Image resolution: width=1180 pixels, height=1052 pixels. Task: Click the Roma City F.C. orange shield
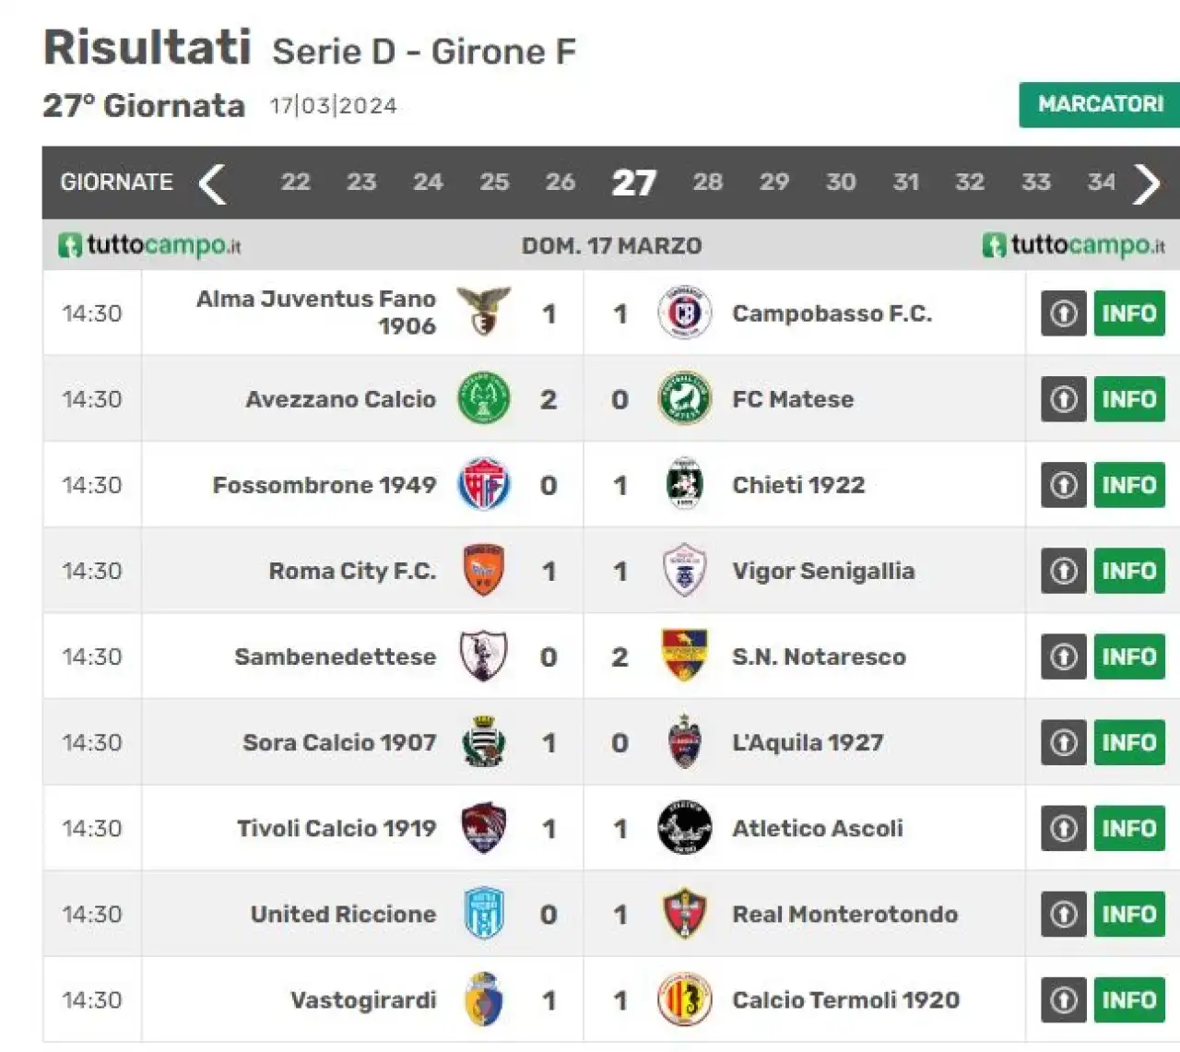point(484,570)
